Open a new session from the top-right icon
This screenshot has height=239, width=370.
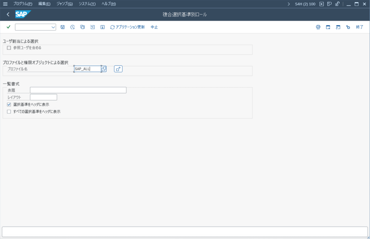point(328,27)
